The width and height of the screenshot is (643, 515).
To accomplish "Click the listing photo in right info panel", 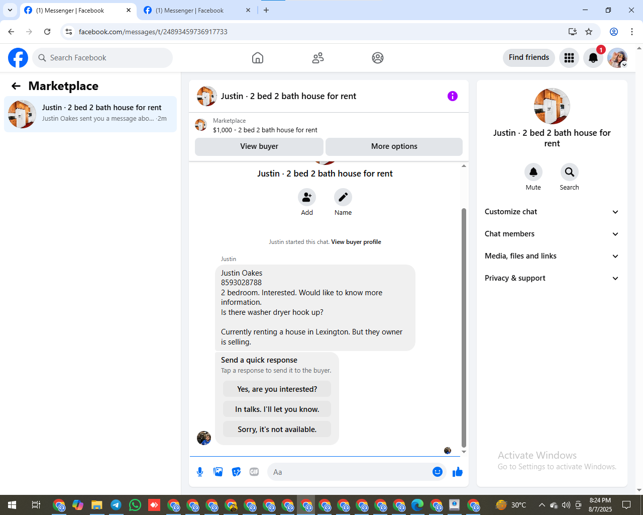I will coord(552,106).
